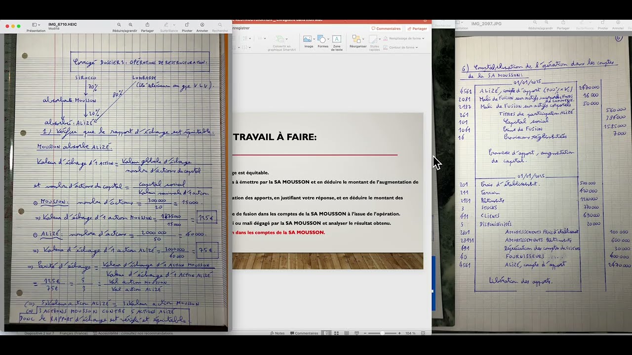Rotate the IMG_6710.HEIC image with Pivoter

pos(187,25)
